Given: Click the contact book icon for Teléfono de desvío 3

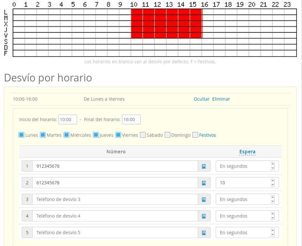Looking at the screenshot, I should tap(204, 199).
